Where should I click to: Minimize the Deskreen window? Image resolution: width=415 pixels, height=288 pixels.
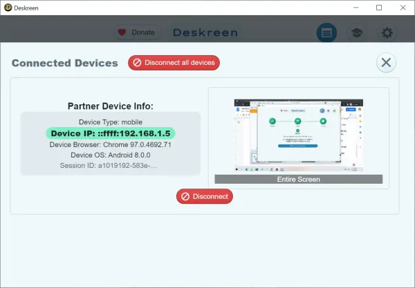356,8
